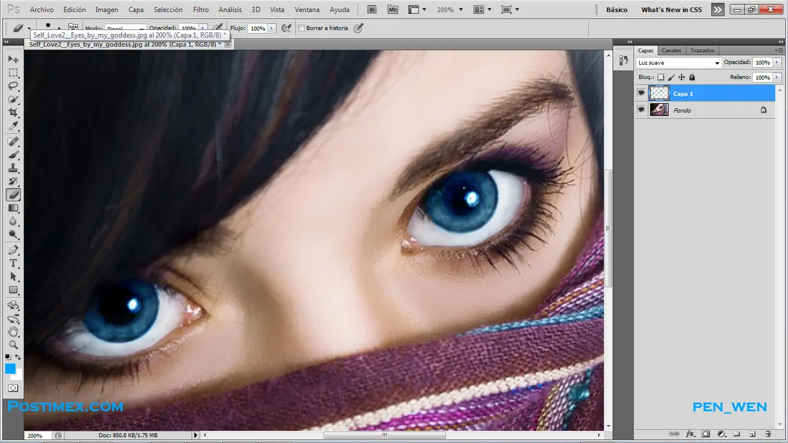The image size is (788, 443).
Task: Create a new group folder
Action: (737, 434)
